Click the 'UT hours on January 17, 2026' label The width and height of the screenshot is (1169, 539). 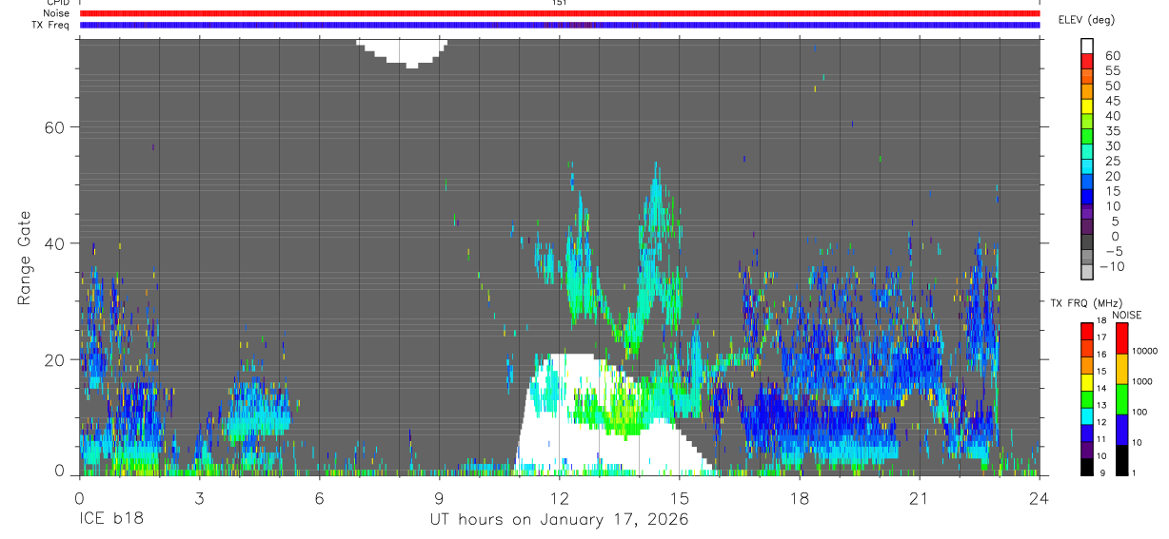point(559,520)
